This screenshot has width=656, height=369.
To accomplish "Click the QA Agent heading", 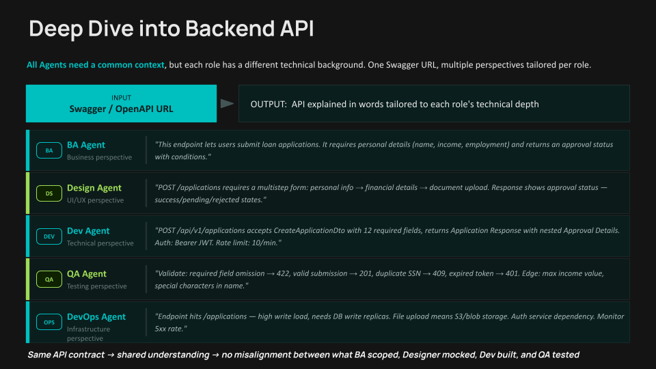I will pos(87,274).
